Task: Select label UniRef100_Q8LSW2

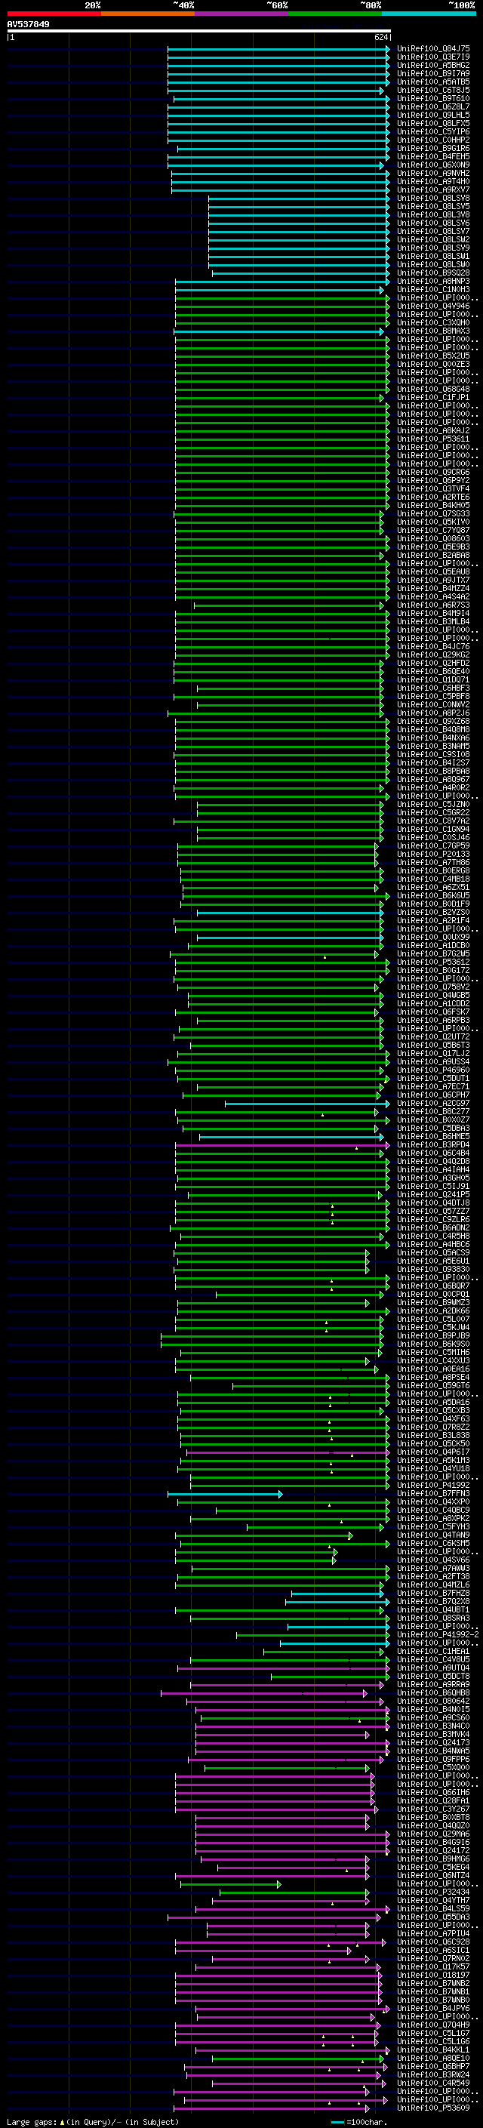Action: click(433, 239)
